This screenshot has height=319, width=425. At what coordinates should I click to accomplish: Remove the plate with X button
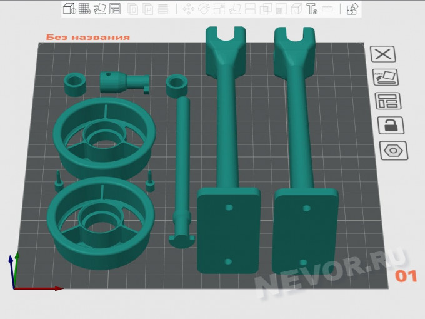(383, 54)
